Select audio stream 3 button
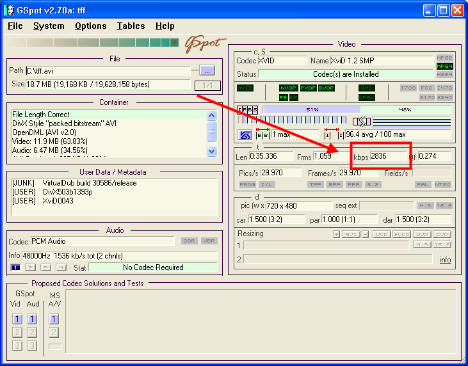 click(x=45, y=267)
